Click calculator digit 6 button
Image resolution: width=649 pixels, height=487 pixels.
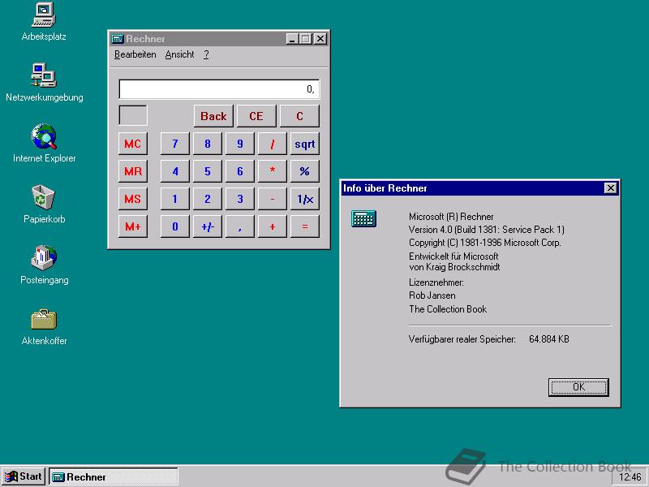click(x=240, y=171)
